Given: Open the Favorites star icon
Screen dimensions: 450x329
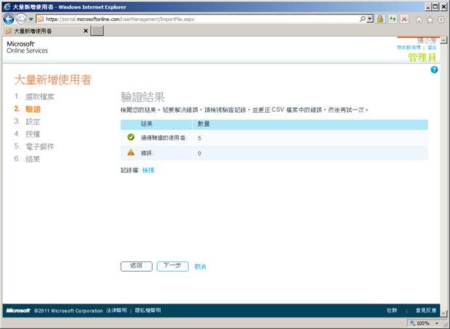Looking at the screenshot, I should 430,20.
